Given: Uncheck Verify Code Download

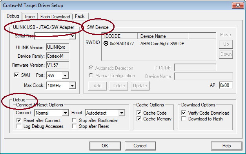Looking at the screenshot, I should click(184, 113).
